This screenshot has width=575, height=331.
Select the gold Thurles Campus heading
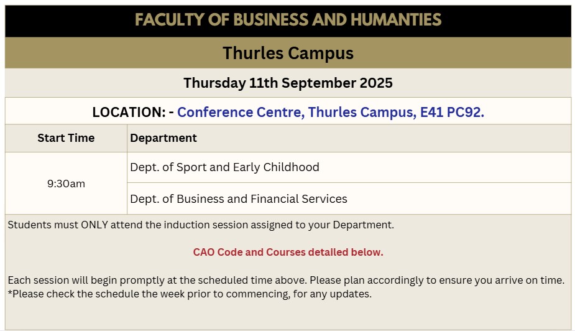point(288,53)
